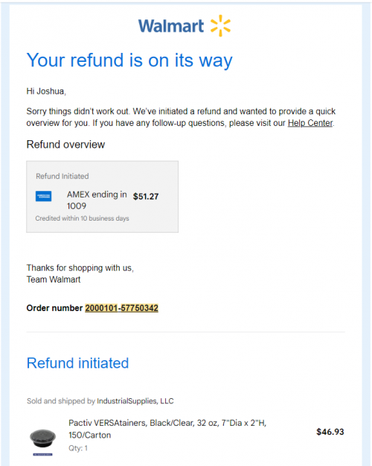Viewport: 372px width, 466px height.
Task: Click the 'Team Walmart' signature
Action: pos(54,280)
